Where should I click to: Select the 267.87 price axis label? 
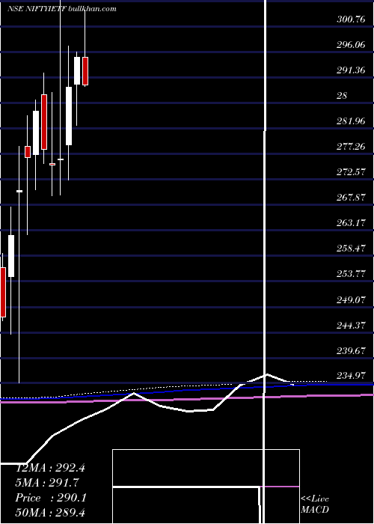click(x=351, y=198)
